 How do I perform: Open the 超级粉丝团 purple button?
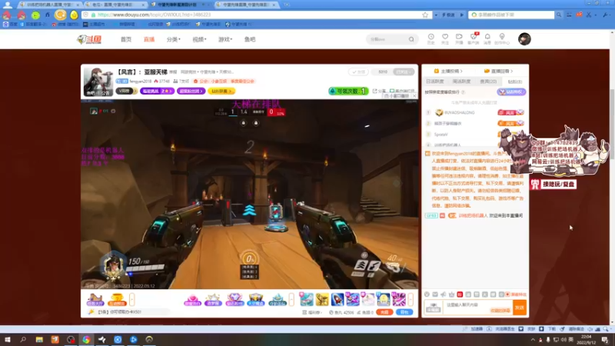(191, 91)
